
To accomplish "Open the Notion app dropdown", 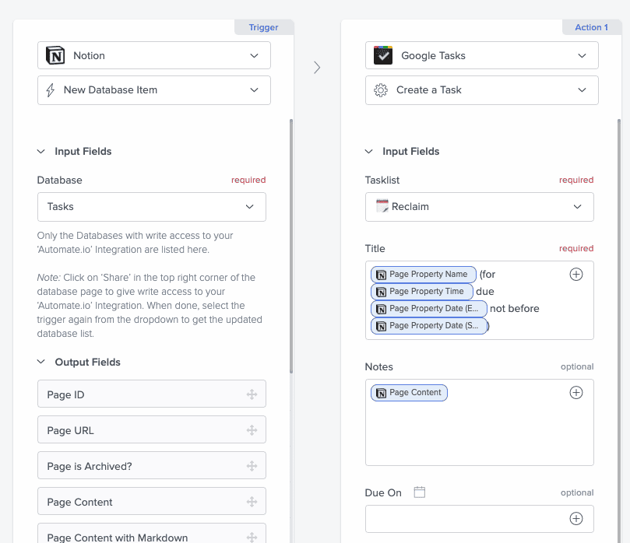I will tap(154, 55).
